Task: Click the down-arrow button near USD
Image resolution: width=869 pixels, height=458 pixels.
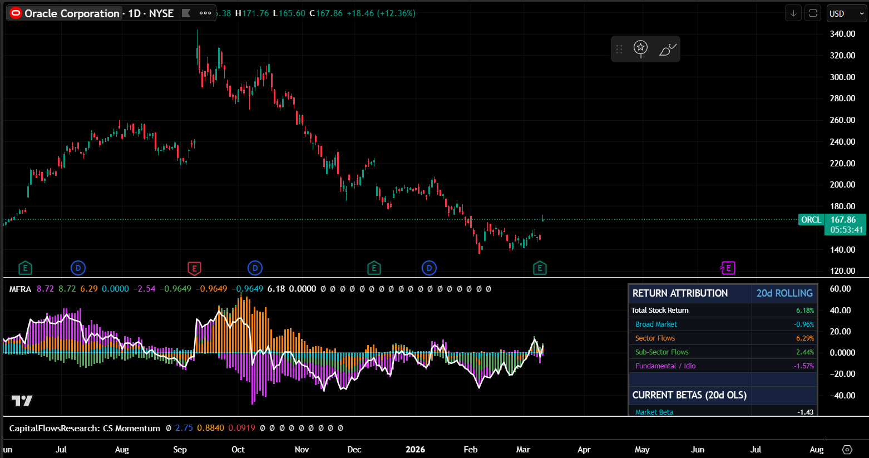Action: tap(793, 13)
